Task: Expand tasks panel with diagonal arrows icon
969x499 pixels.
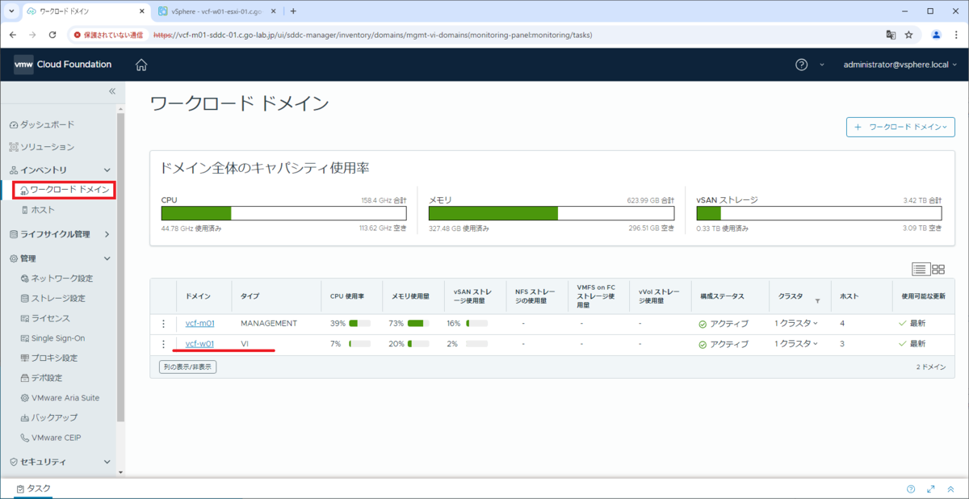Action: (931, 489)
